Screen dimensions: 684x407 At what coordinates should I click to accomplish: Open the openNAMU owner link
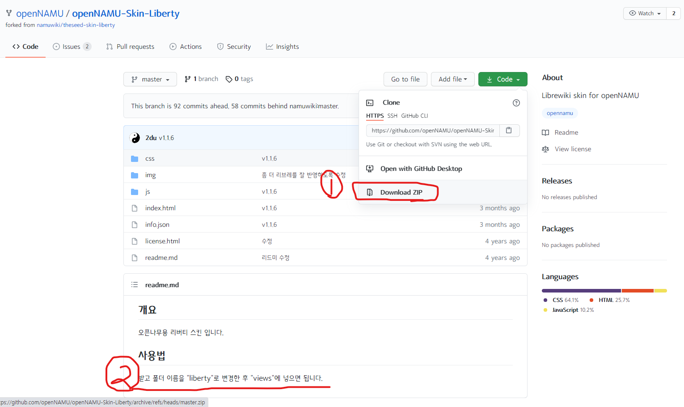click(x=40, y=13)
